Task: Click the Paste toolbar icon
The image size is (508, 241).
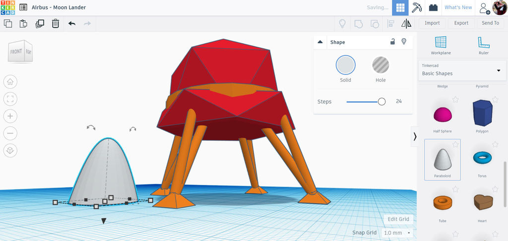Action: (23, 23)
